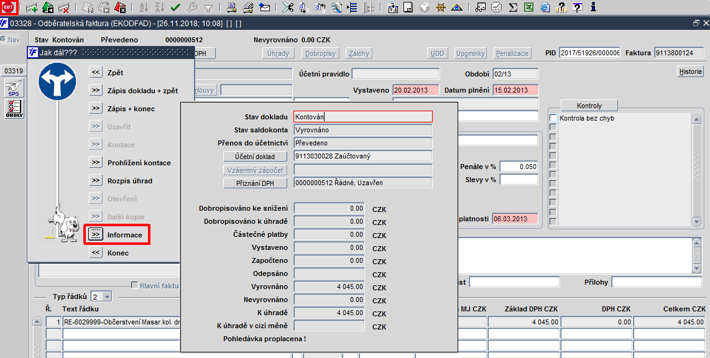Viewport: 710px width, 358px height.
Task: Click the Zálohy button
Action: coord(359,53)
